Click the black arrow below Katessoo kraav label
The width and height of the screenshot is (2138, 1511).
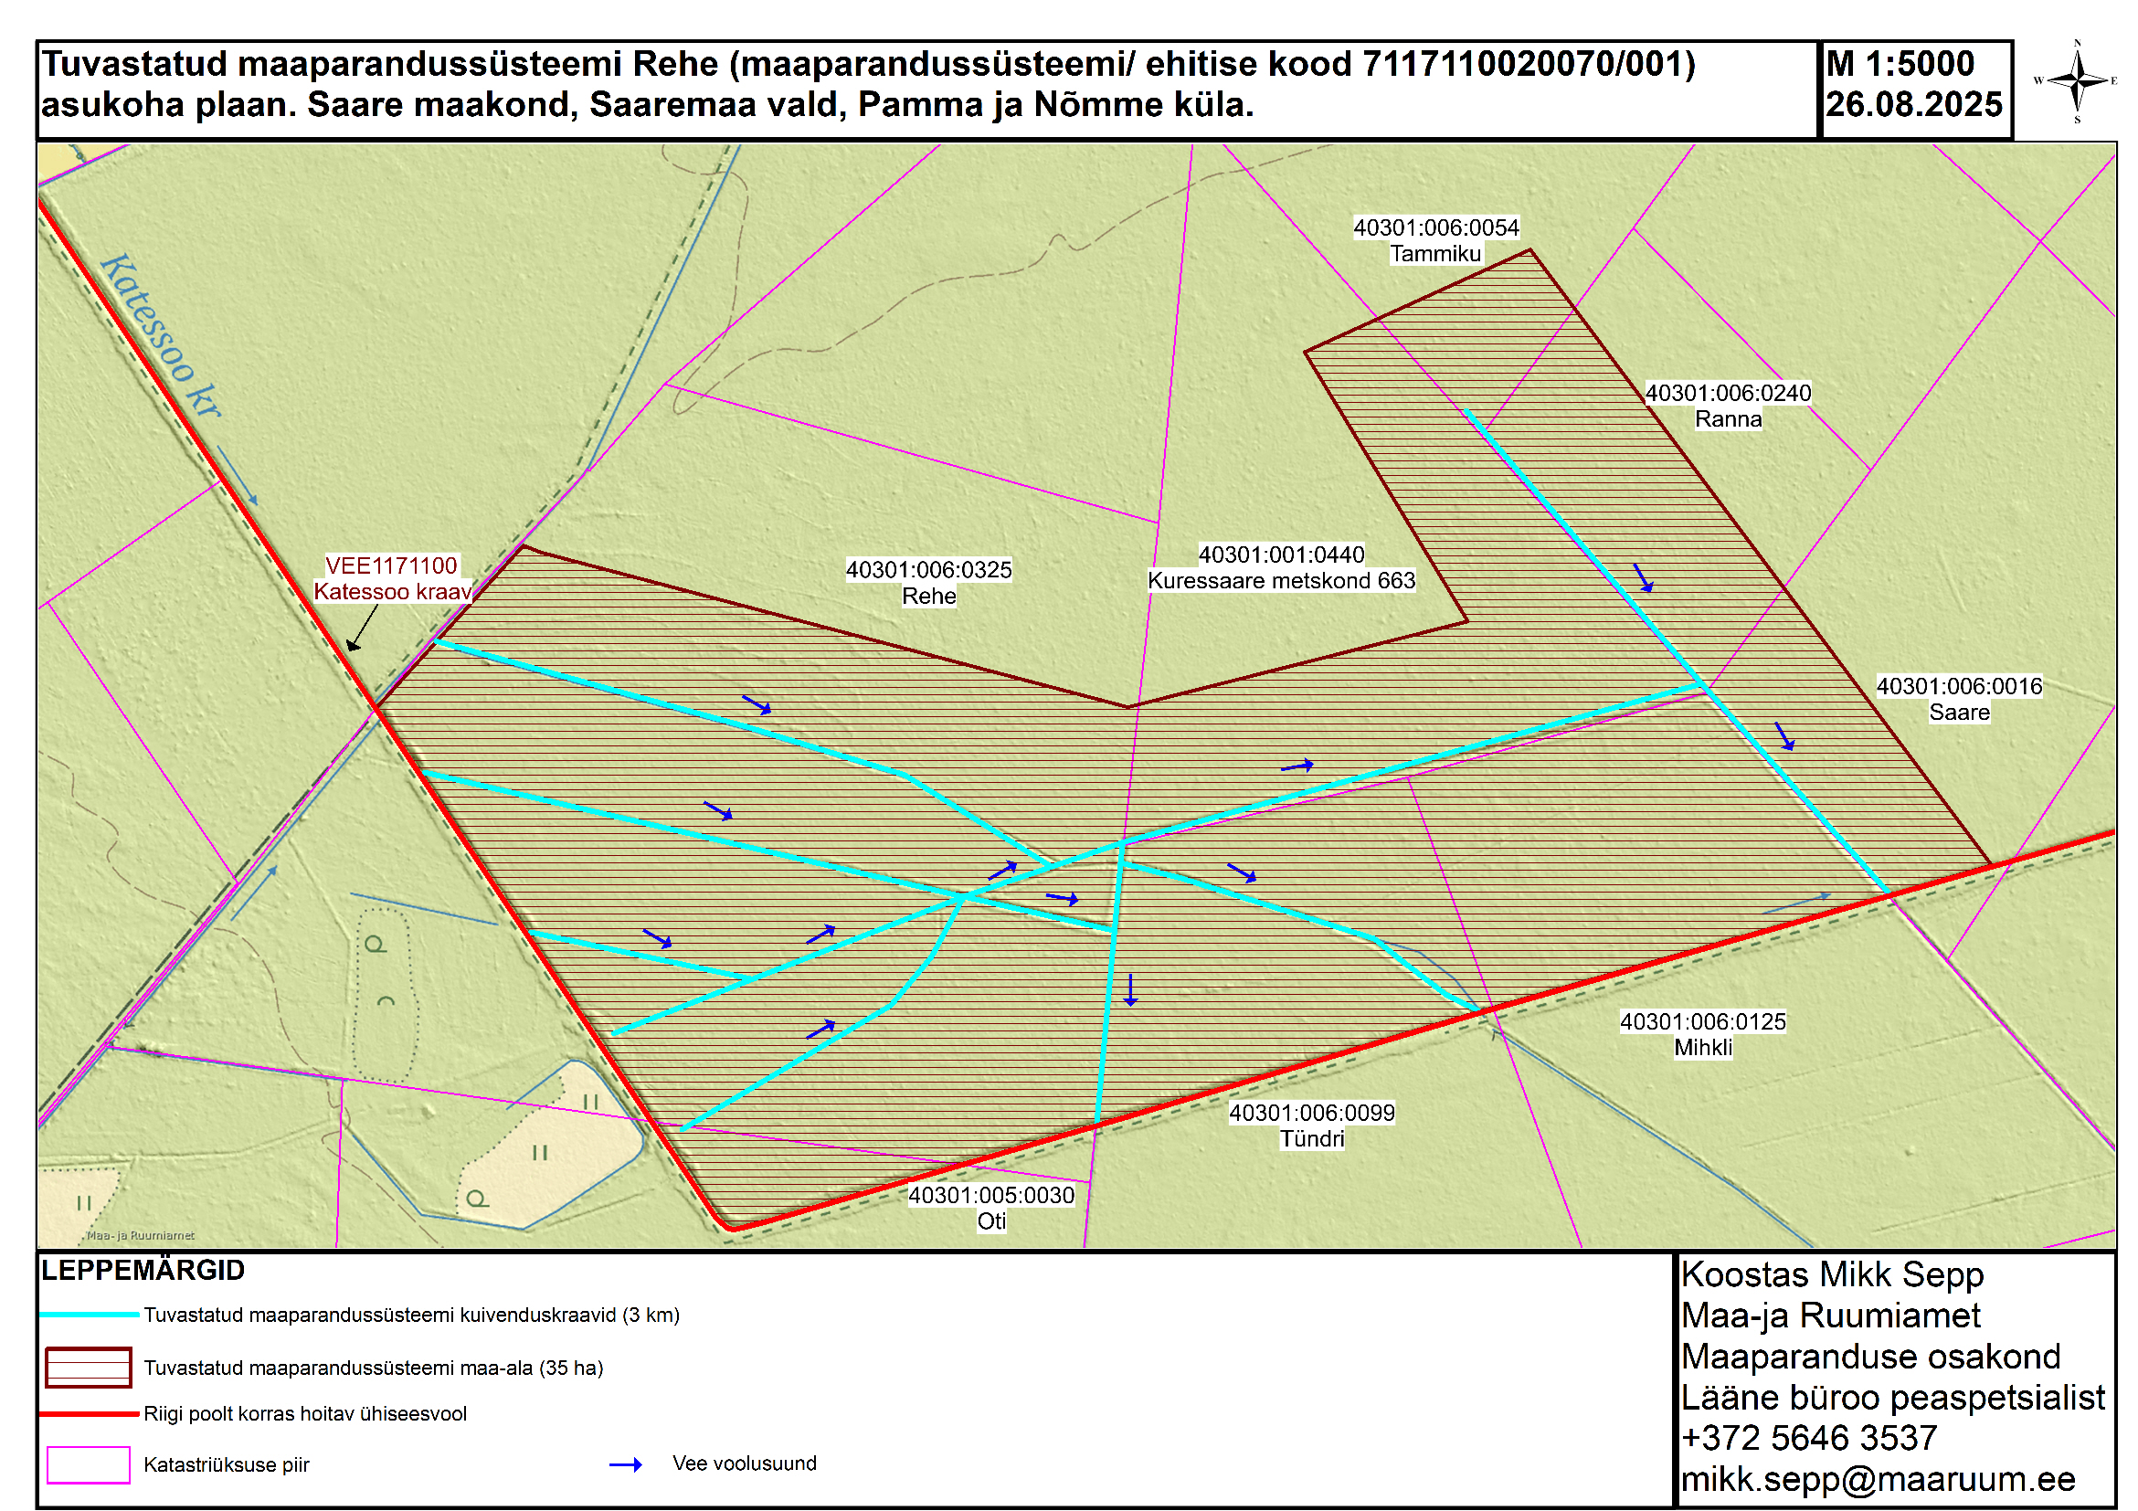[362, 627]
